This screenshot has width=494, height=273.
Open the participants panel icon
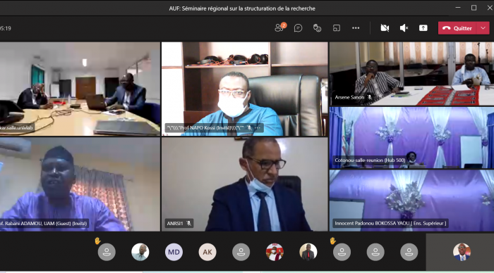click(x=279, y=28)
